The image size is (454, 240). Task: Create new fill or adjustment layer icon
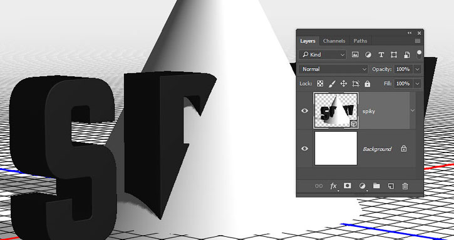pyautogui.click(x=362, y=186)
